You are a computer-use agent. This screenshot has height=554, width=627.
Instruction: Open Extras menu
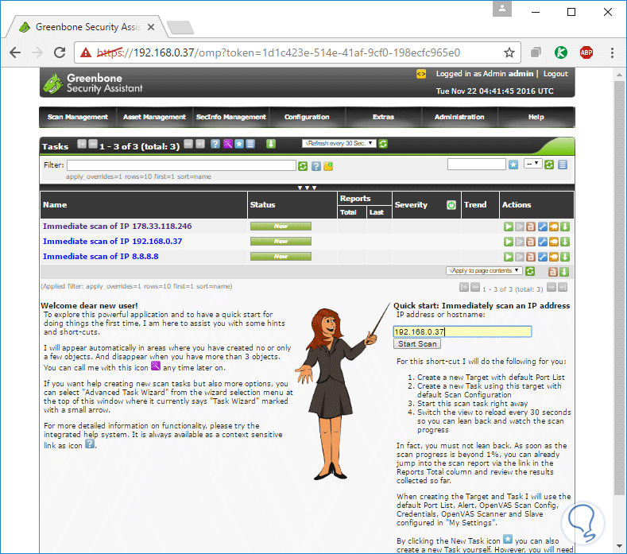tap(383, 117)
